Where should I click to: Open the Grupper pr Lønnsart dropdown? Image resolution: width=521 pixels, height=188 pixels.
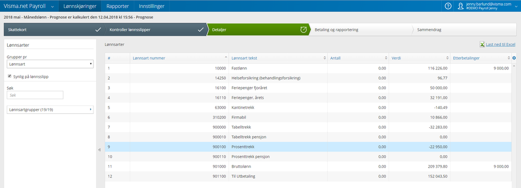click(x=50, y=64)
